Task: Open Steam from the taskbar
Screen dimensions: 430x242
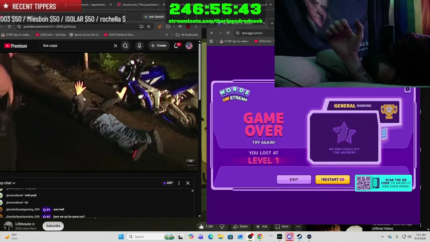Action: point(299,237)
